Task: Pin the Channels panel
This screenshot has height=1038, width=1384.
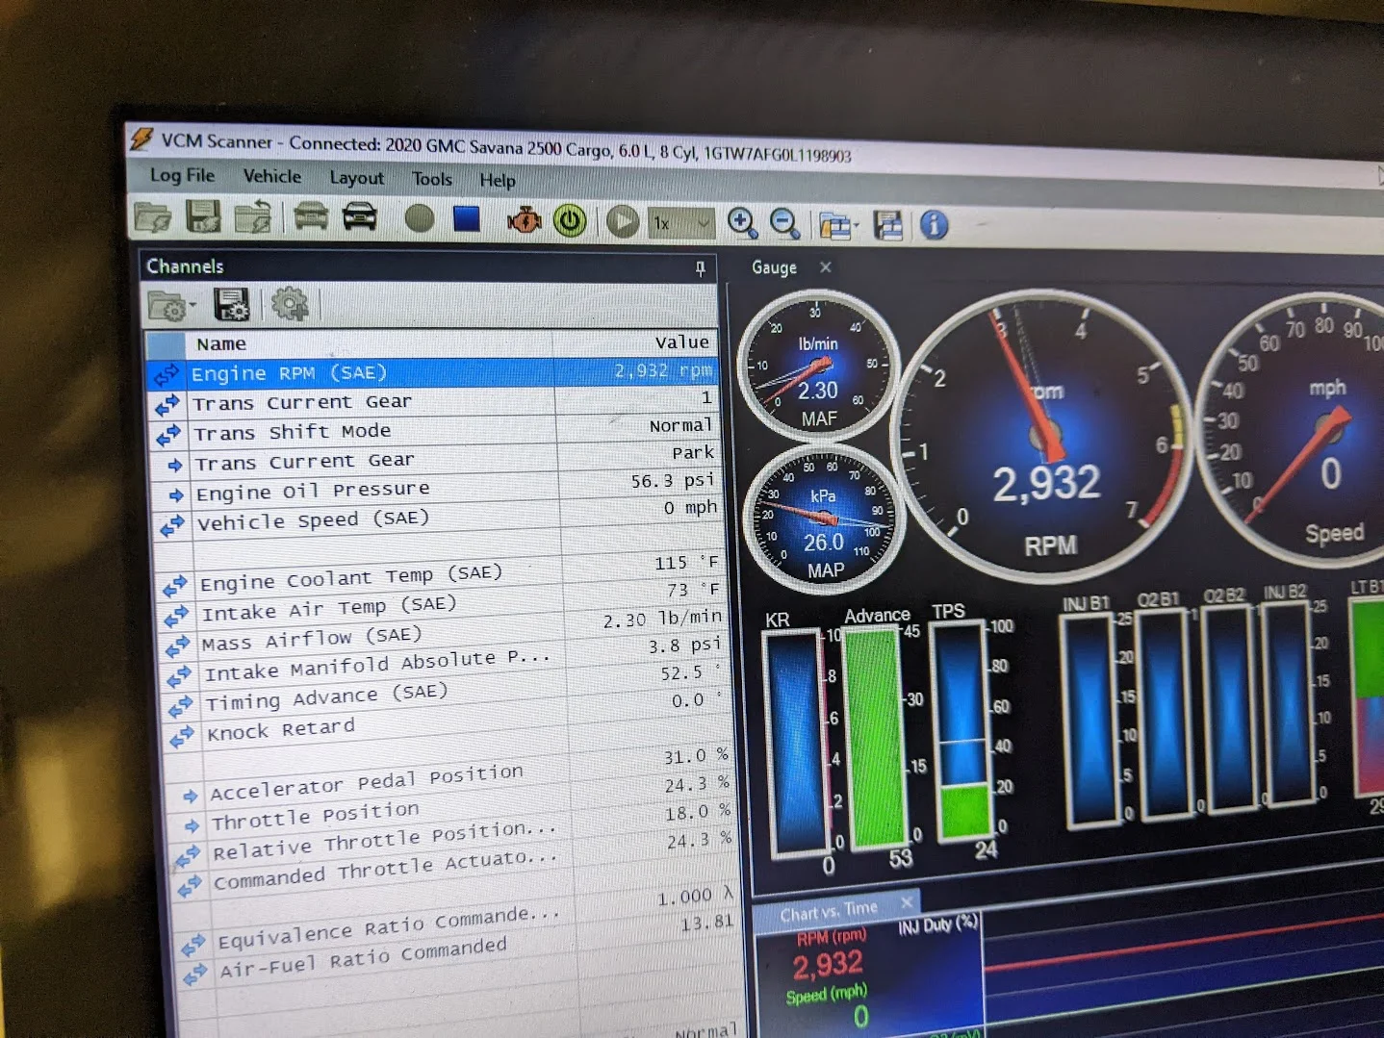Action: [701, 268]
